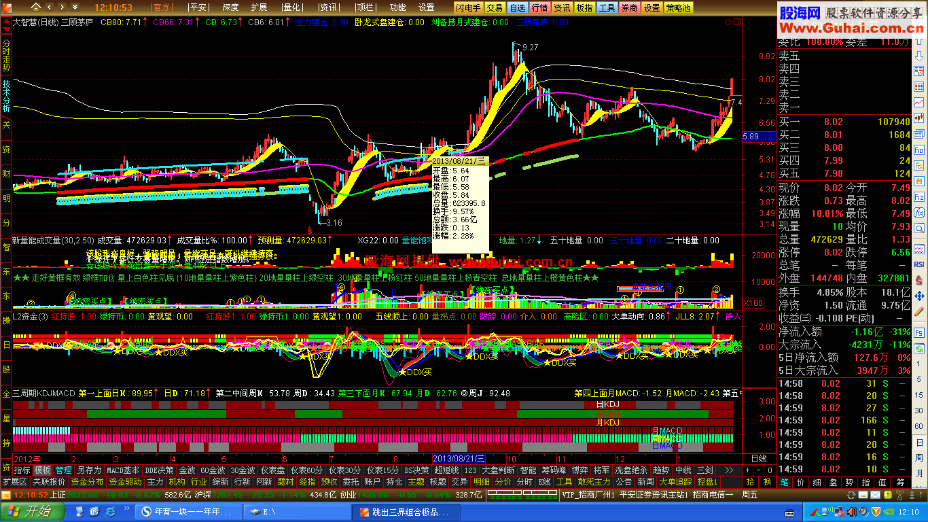Screen dimensions: 928x522
Task: Open the 资金驱动 tab in bottom row
Action: (125, 482)
